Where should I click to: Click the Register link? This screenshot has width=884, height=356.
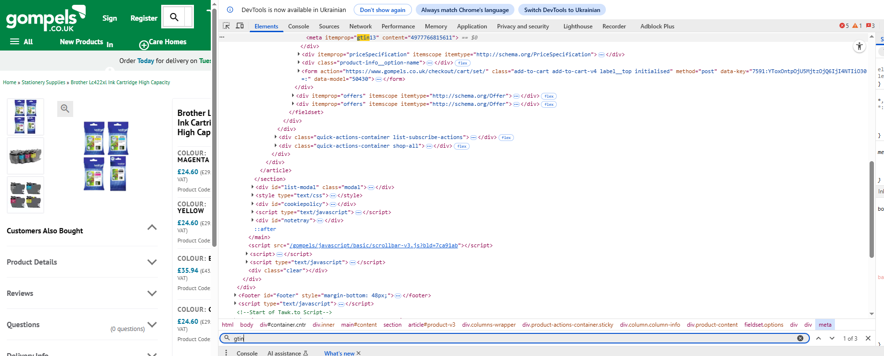tap(144, 18)
